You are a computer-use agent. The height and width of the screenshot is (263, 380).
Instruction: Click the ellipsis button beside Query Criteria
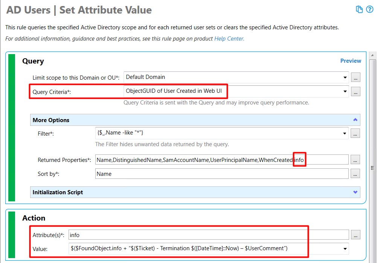click(356, 92)
